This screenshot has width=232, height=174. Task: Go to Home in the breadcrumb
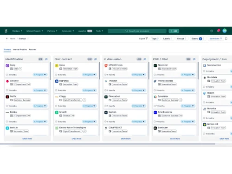13,39
